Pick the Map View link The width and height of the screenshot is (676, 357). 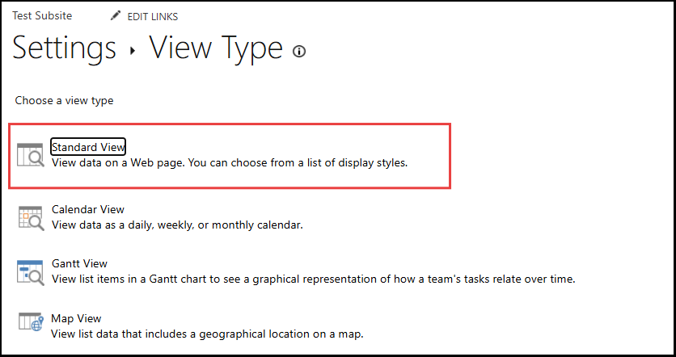(76, 318)
